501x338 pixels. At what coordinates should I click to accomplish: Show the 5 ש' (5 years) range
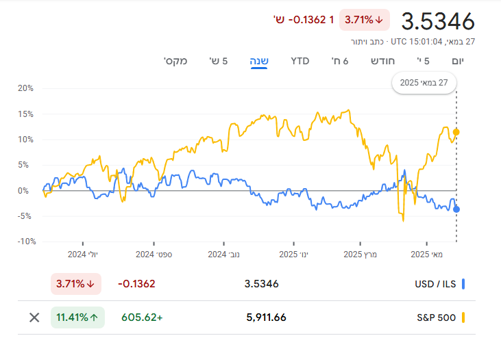[x=219, y=61]
